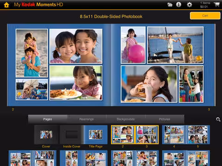Click the photo of girl eating a burger

pyautogui.click(x=149, y=84)
